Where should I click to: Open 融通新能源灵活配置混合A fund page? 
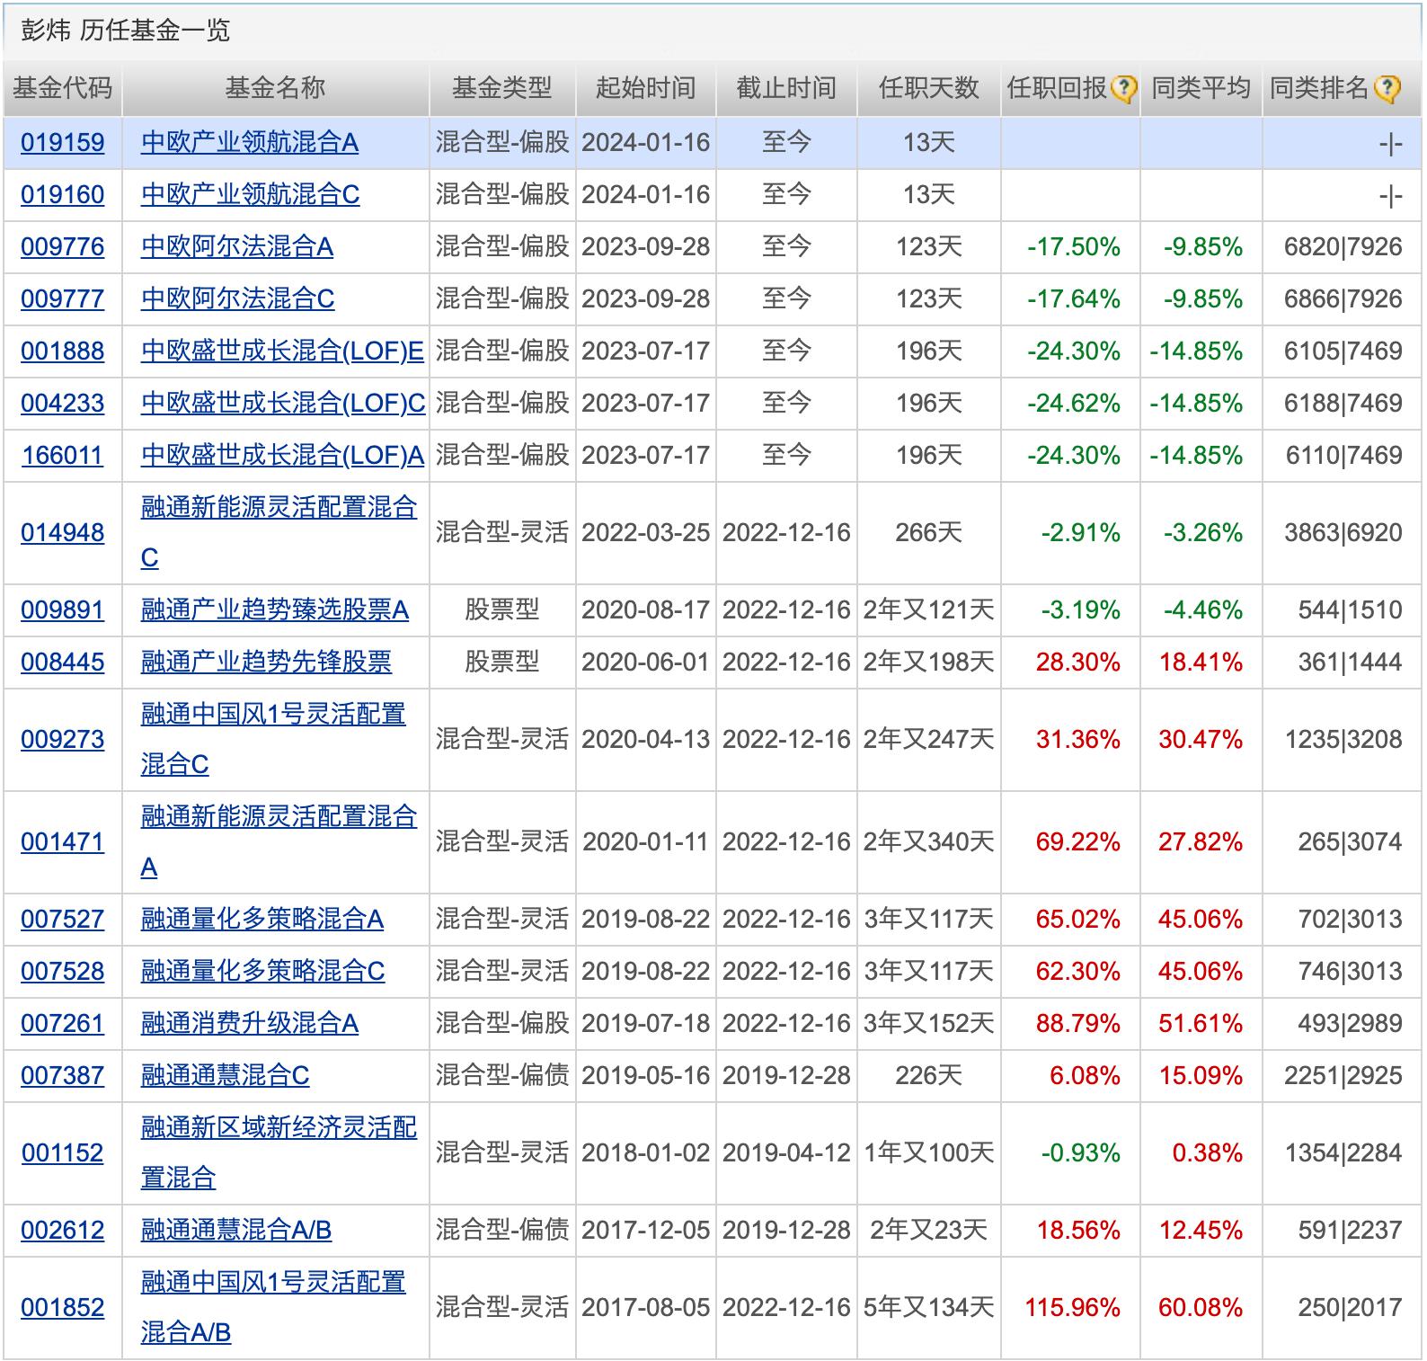(x=279, y=842)
